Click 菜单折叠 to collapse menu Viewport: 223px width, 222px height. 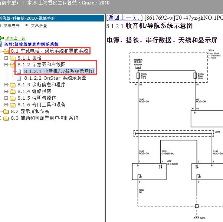click(x=39, y=26)
